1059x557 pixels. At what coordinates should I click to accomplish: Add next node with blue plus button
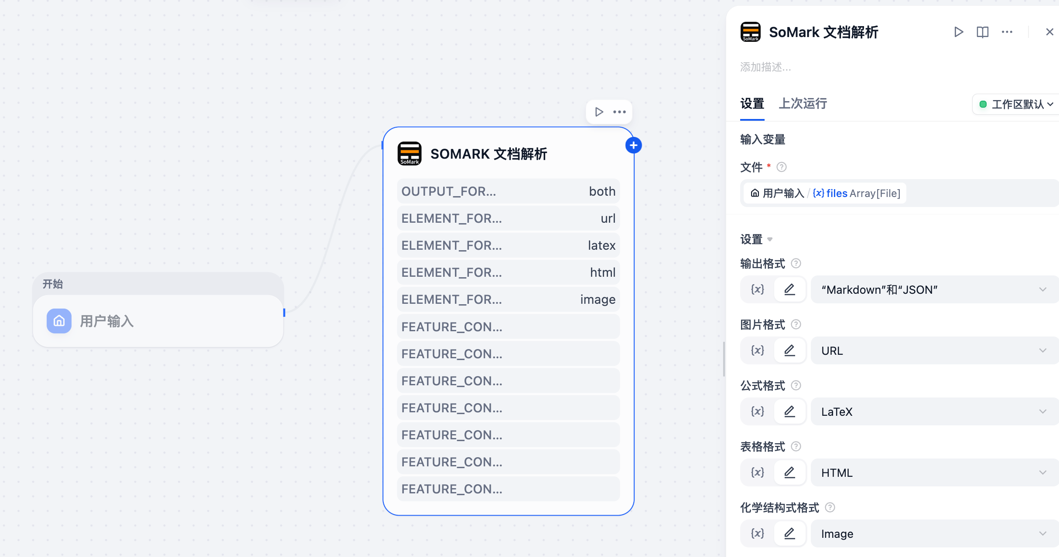pos(633,145)
